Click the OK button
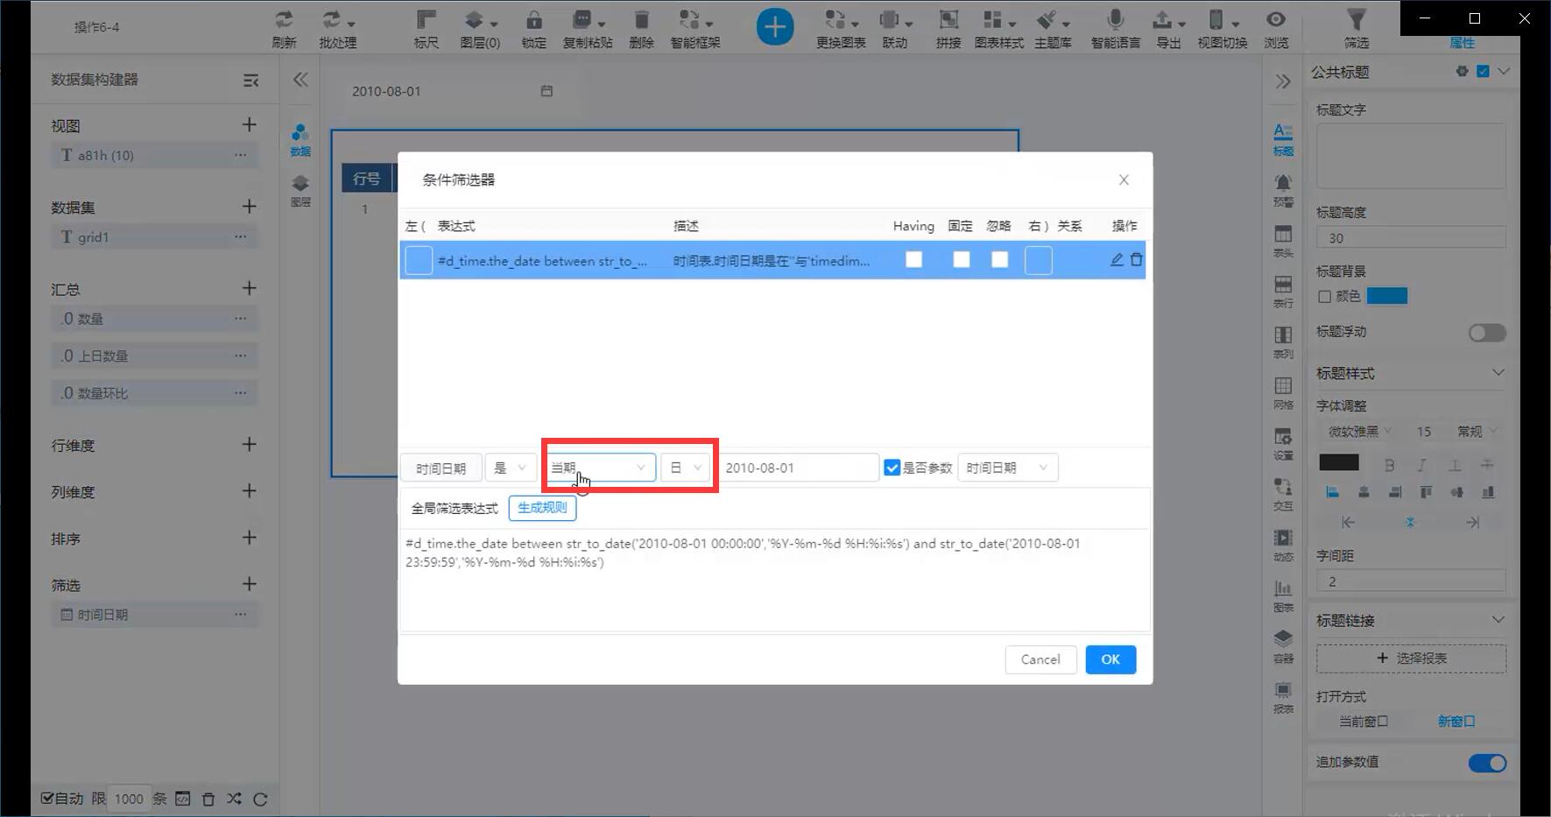This screenshot has height=817, width=1551. click(1110, 659)
